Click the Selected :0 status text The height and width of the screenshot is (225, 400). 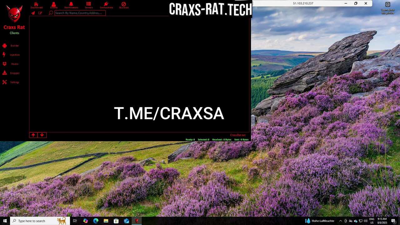[203, 140]
